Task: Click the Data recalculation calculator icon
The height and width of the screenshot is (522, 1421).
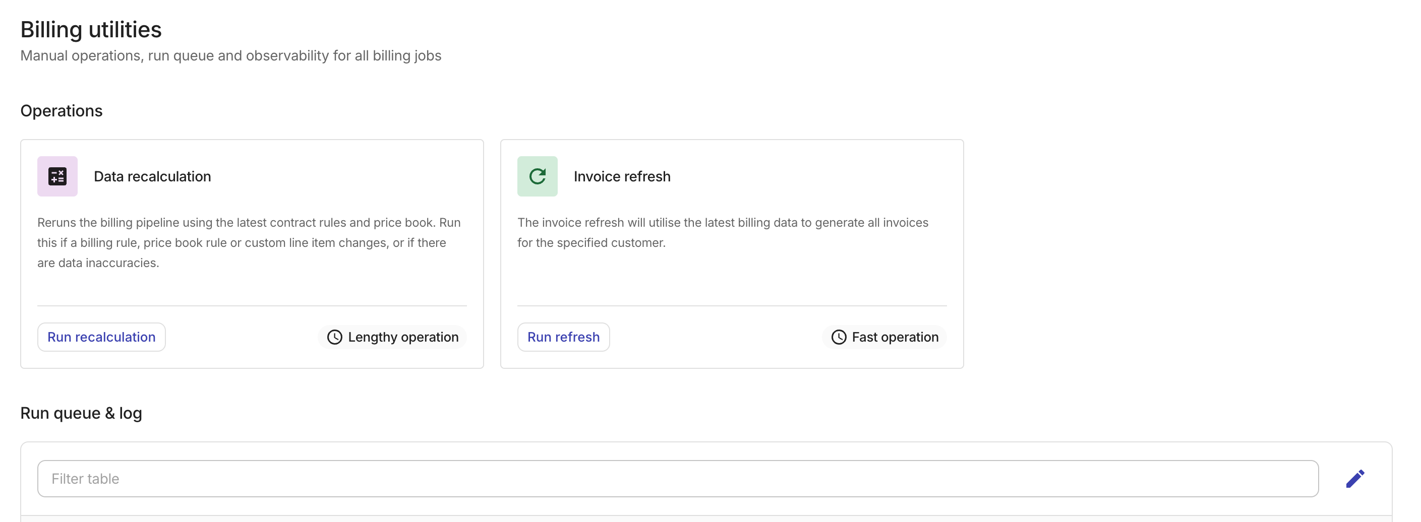Action: pyautogui.click(x=57, y=176)
